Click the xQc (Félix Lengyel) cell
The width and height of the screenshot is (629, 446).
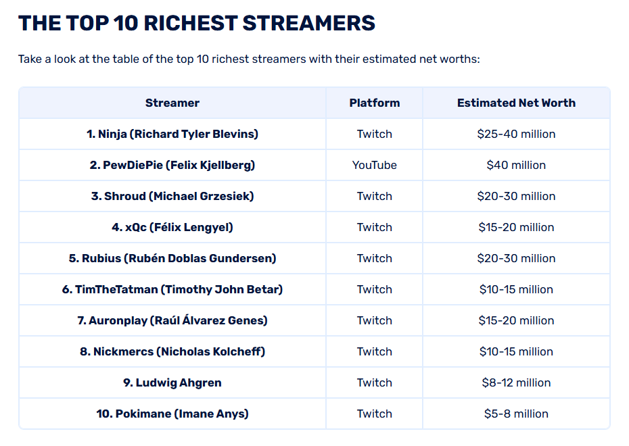click(172, 227)
